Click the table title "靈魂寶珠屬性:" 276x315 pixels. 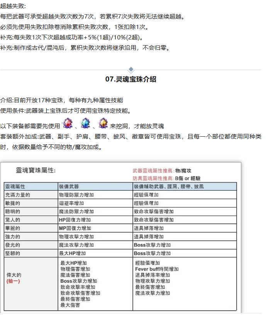(36, 170)
